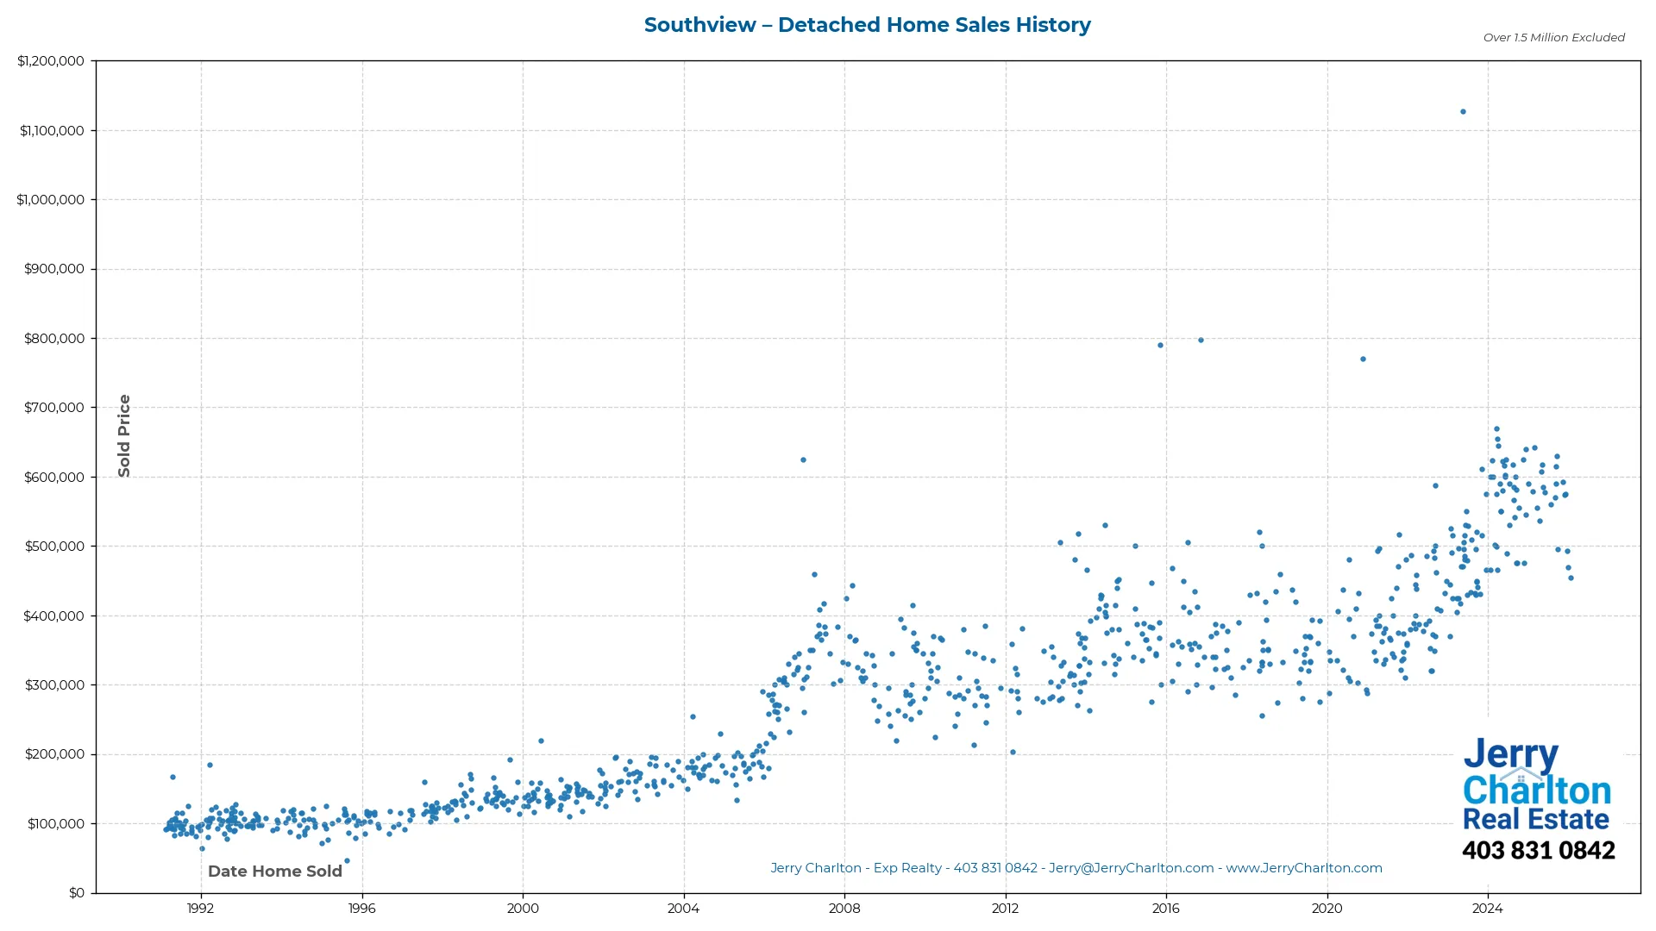Click the $0 label at the y-axis origin

coord(78,892)
